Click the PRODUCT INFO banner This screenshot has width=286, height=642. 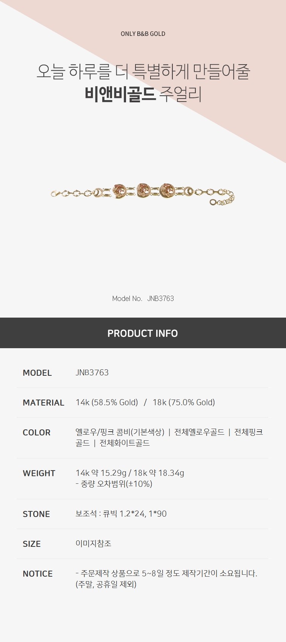tap(143, 333)
